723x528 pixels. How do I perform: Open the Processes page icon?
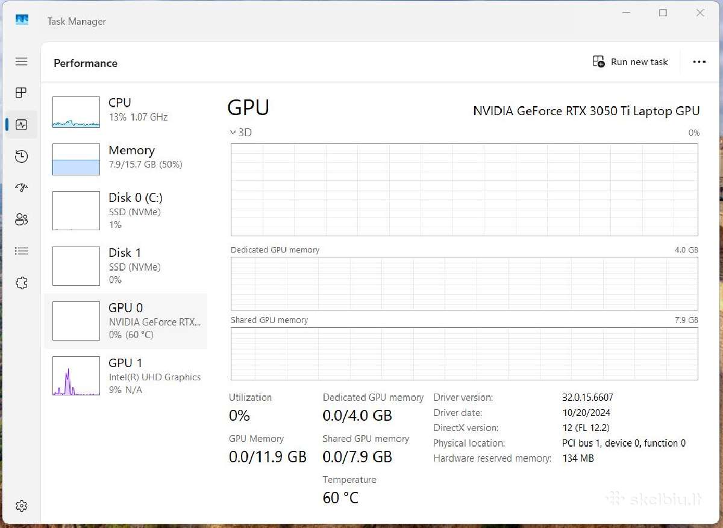coord(22,93)
